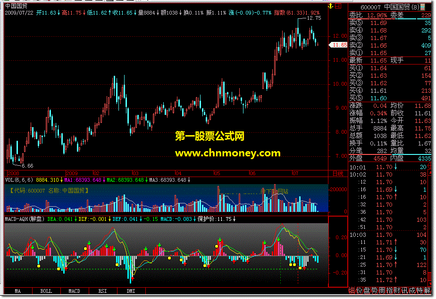
Task: Open the 指 tab in the quote panel
Action: click(389, 291)
